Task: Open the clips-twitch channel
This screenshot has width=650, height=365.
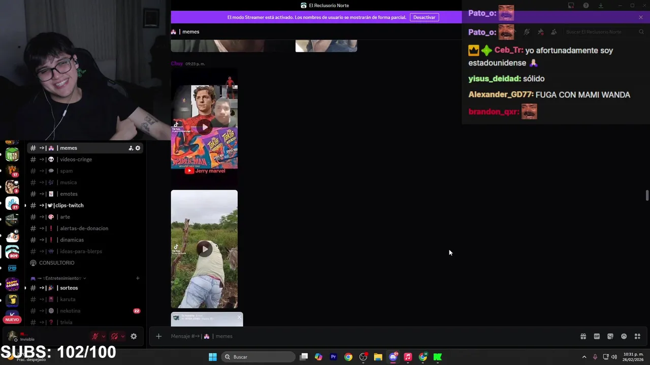Action: (86, 205)
